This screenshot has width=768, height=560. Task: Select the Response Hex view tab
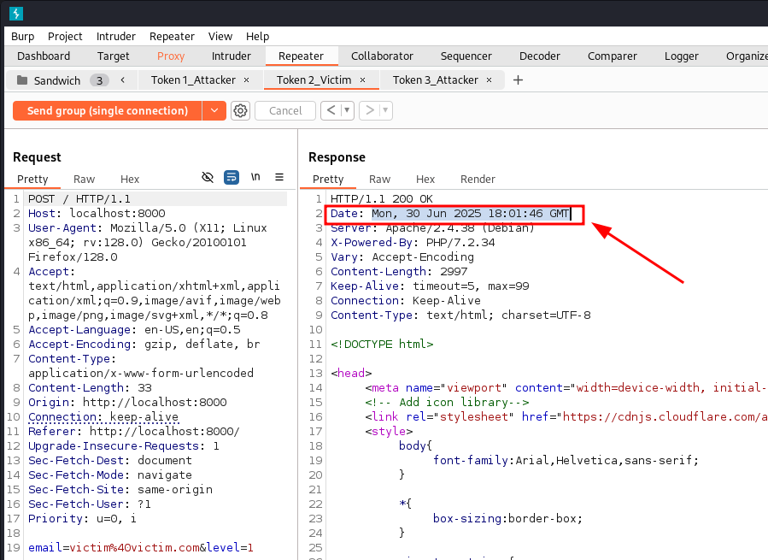coord(425,180)
